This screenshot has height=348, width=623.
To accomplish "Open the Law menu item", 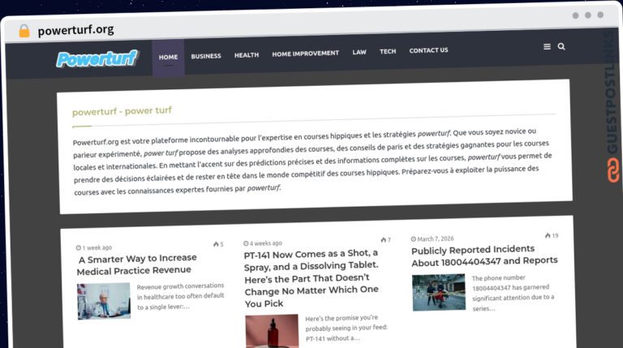I will click(359, 52).
